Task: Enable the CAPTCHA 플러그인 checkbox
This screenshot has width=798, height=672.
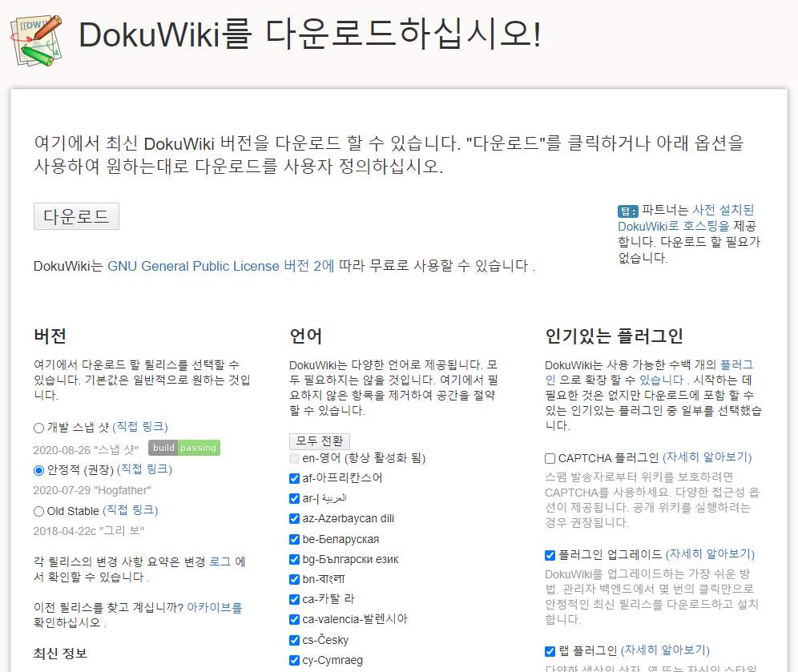Action: click(x=550, y=458)
